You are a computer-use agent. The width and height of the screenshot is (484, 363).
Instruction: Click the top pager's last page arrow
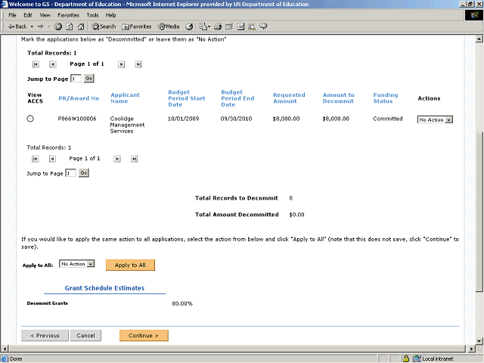[138, 64]
